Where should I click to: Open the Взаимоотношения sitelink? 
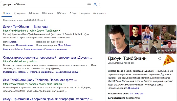33,49
